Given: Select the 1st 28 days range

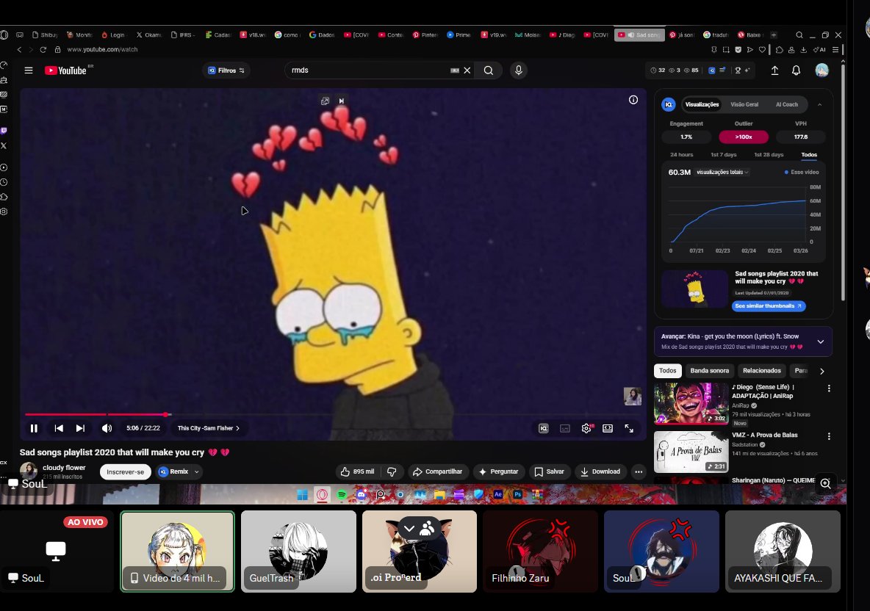Looking at the screenshot, I should pyautogui.click(x=769, y=155).
